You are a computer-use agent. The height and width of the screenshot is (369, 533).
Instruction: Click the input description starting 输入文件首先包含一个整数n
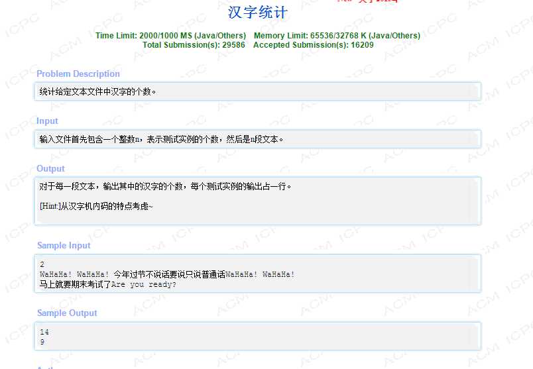tap(161, 139)
